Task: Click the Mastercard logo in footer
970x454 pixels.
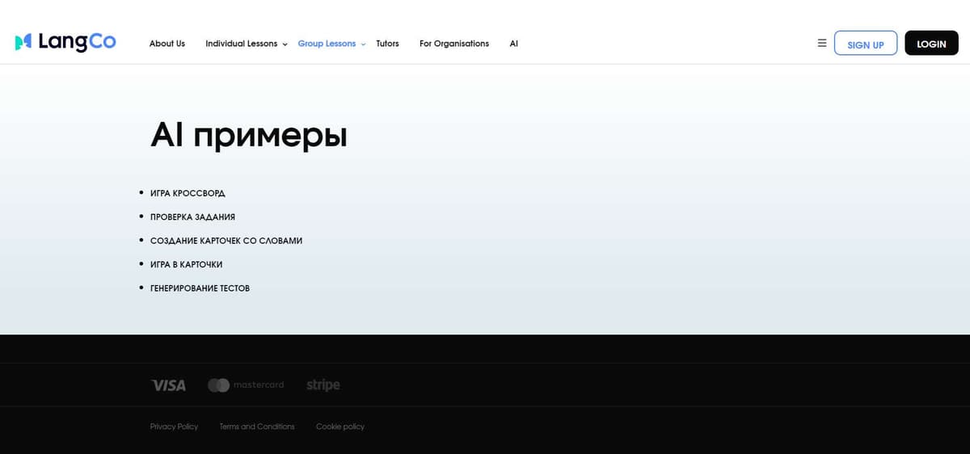Action: pyautogui.click(x=246, y=385)
